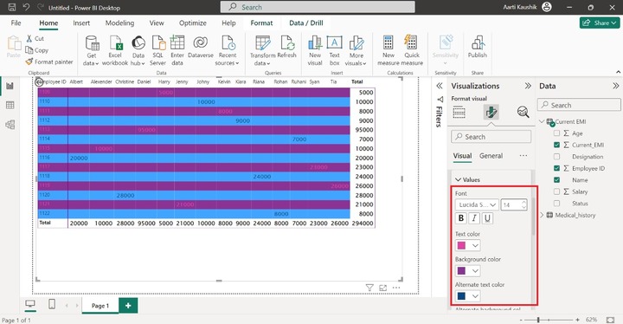The width and height of the screenshot is (623, 324).
Task: Open the SQL Server connector
Action: (x=157, y=50)
